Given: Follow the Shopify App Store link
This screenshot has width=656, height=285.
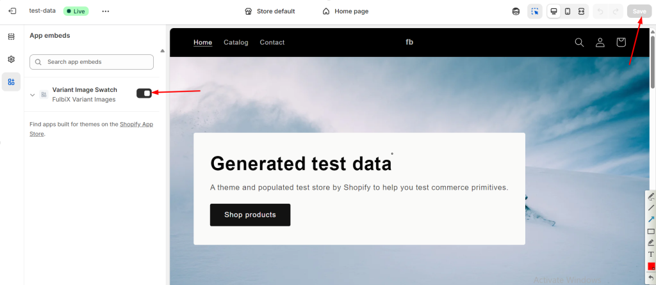Looking at the screenshot, I should click(136, 124).
